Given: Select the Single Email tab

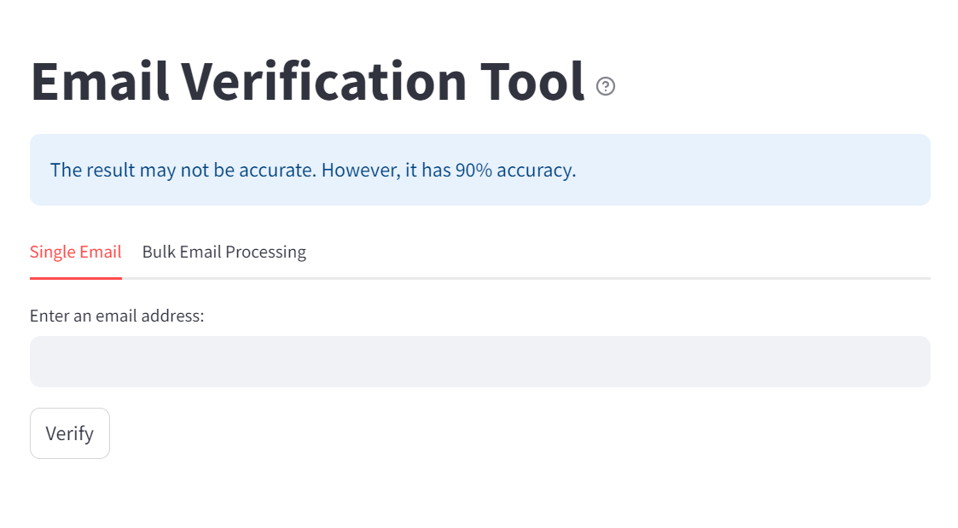Looking at the screenshot, I should click(x=76, y=252).
